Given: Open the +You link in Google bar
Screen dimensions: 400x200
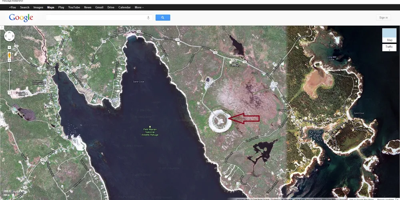Looking at the screenshot, I should [x=12, y=7].
